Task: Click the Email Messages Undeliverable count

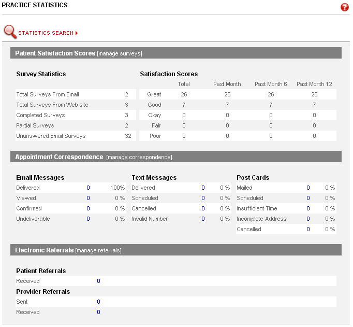Action: (88, 219)
